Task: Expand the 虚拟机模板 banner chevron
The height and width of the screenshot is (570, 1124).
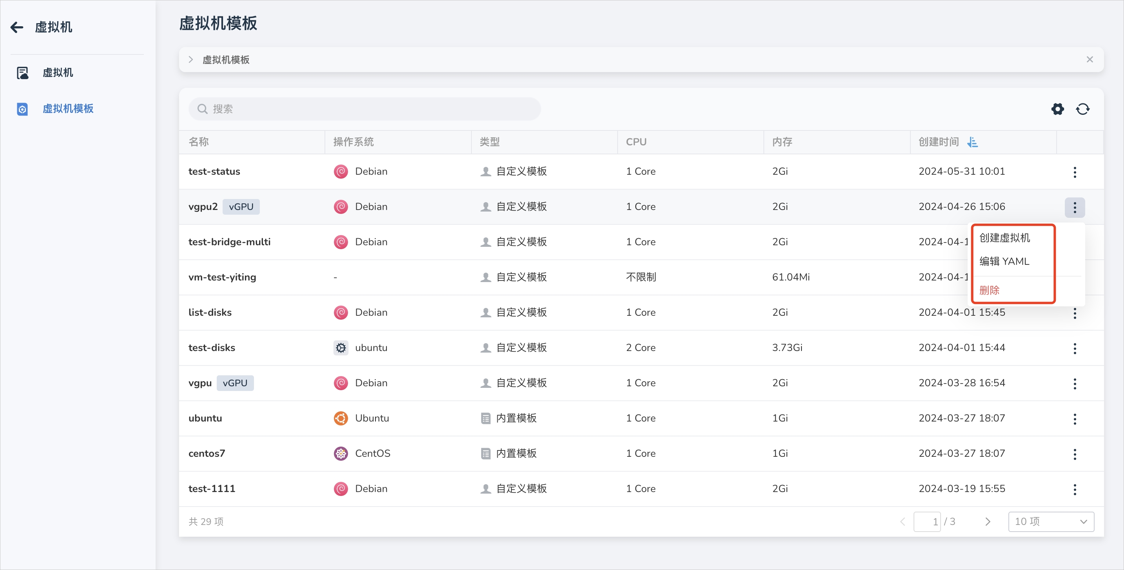Action: (191, 60)
